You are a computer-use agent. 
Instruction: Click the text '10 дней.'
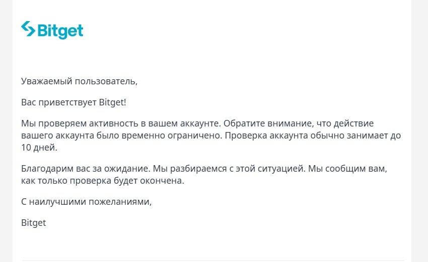39,148
